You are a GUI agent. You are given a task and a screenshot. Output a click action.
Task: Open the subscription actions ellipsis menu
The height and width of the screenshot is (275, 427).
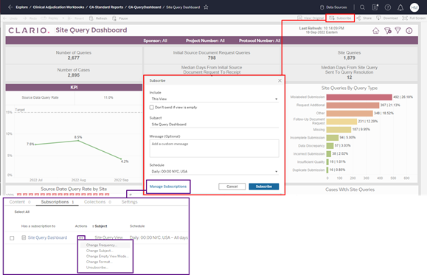(81, 237)
